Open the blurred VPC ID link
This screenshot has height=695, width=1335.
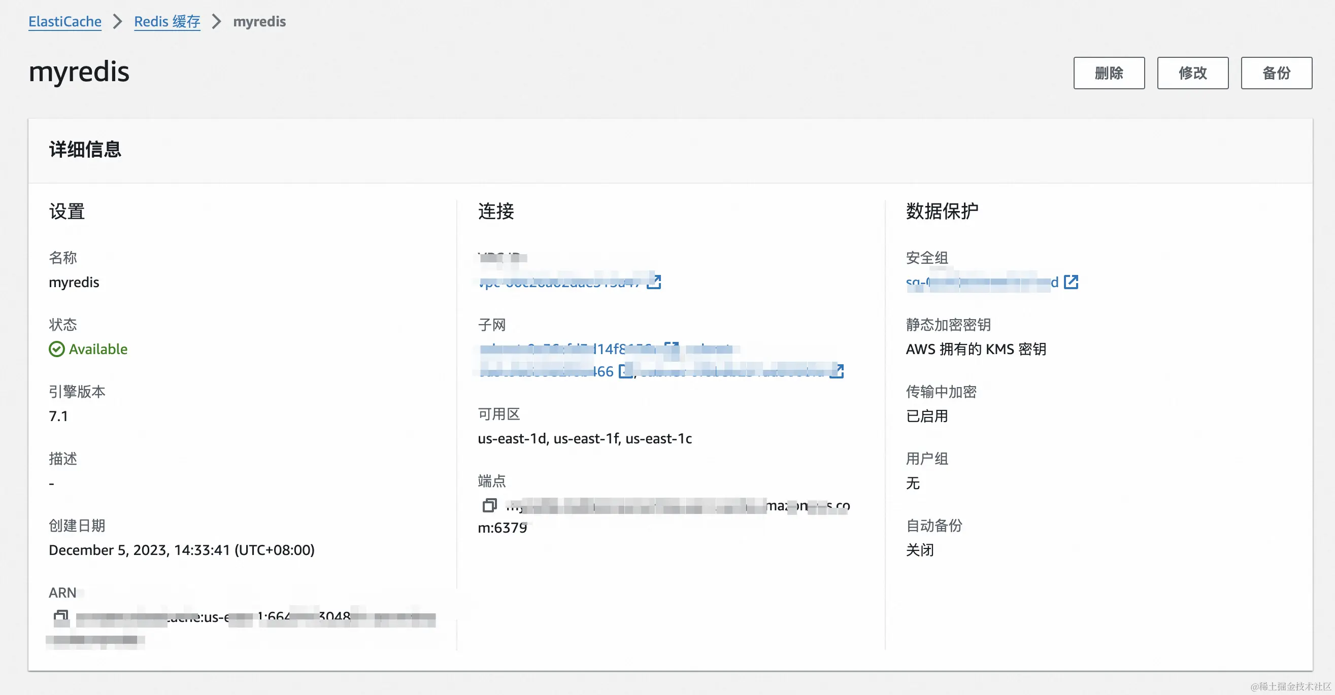(560, 282)
